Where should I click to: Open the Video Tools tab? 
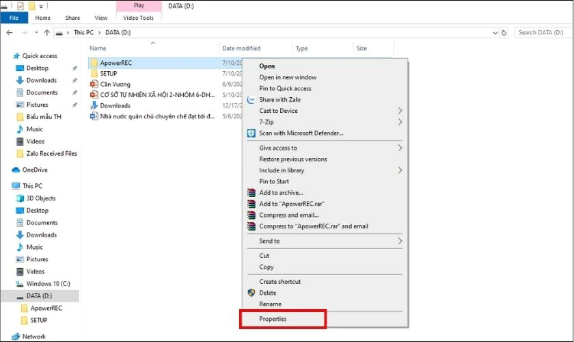click(138, 18)
